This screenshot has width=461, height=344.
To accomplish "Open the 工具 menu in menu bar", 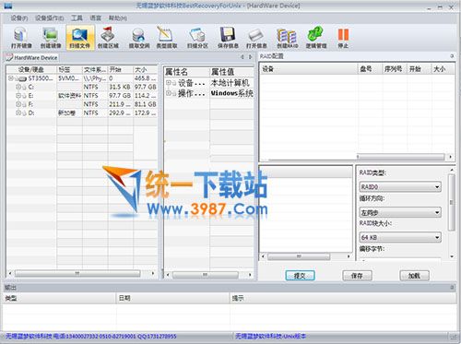I will coord(77,18).
